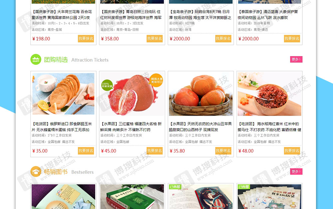
Task: Click 我要报名 for ¥48.00 red rice
Action: pos(292,151)
